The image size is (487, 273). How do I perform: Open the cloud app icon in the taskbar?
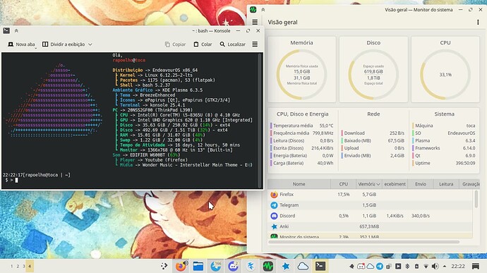303,266
